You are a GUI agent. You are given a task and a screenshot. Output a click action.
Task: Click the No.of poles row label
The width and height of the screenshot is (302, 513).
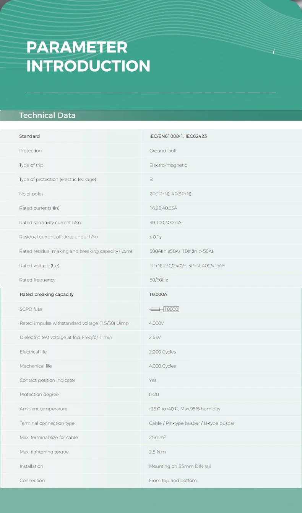coord(31,194)
